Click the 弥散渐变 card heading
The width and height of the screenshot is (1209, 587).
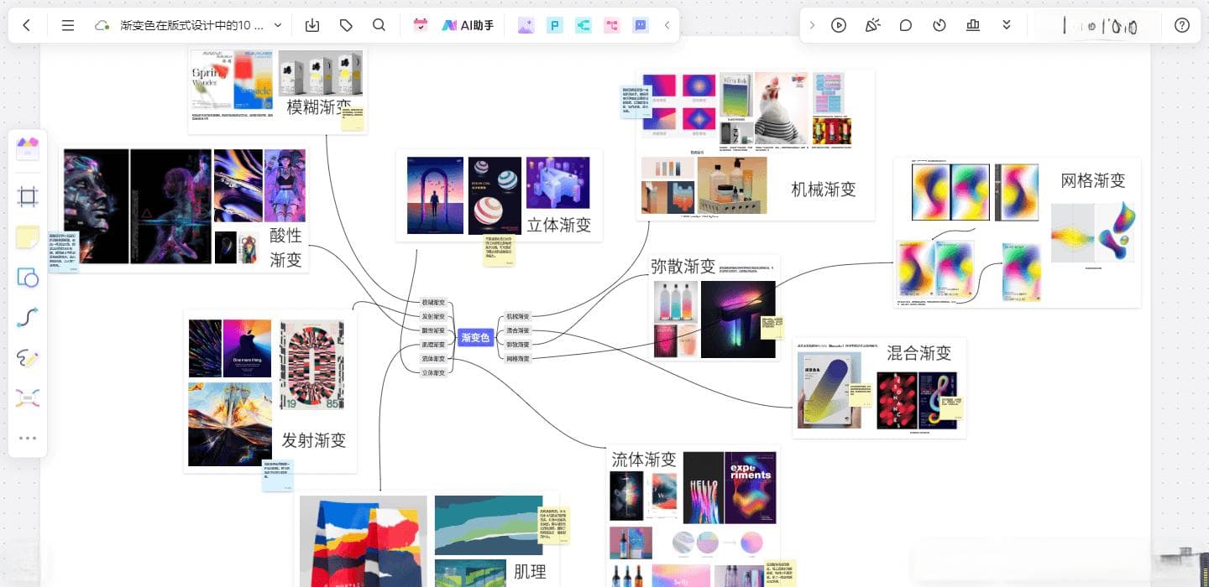[x=683, y=267]
